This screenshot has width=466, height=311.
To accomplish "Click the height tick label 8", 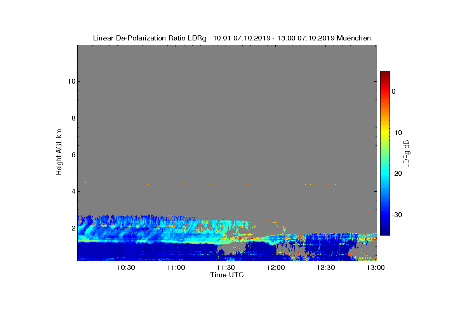I will [73, 118].
